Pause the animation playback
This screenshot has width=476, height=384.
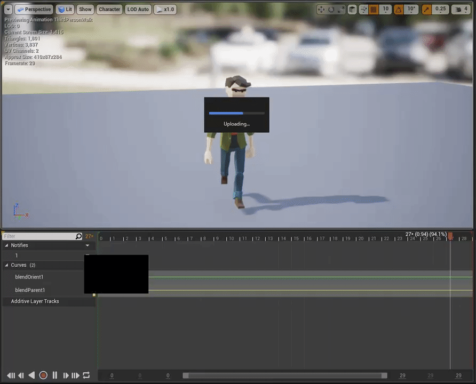[54, 375]
